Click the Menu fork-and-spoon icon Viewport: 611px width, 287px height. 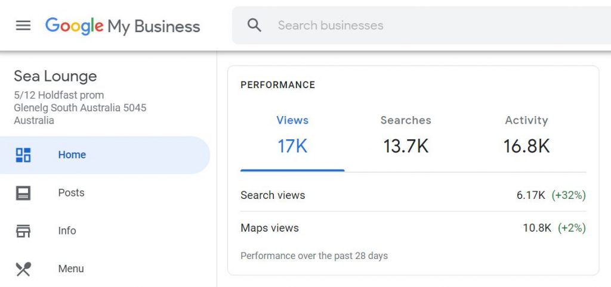pos(23,269)
